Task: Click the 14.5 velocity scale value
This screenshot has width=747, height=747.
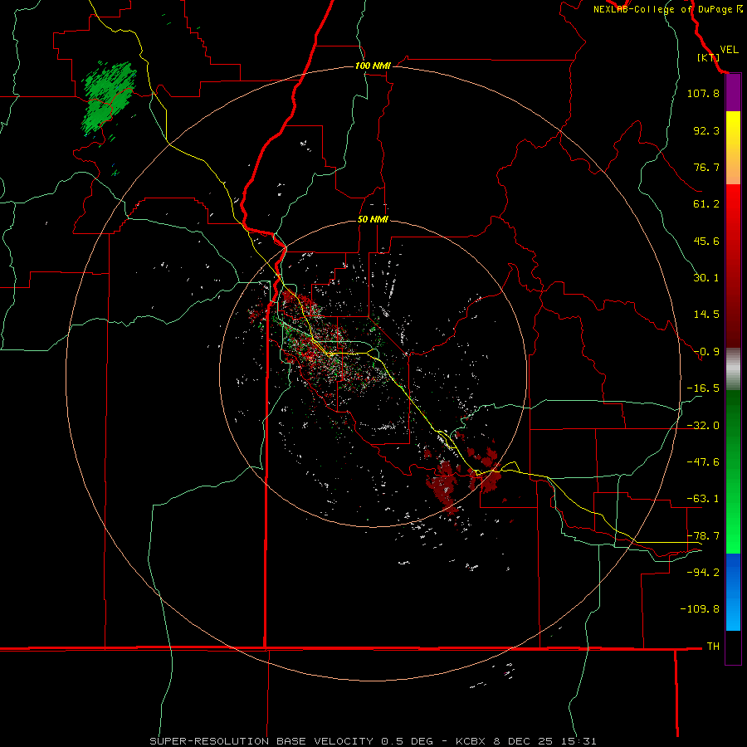Action: tap(706, 315)
